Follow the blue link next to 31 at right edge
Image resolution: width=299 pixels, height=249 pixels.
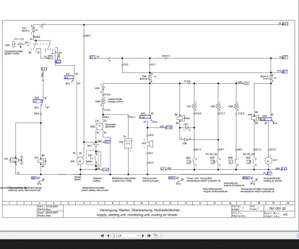point(269,174)
